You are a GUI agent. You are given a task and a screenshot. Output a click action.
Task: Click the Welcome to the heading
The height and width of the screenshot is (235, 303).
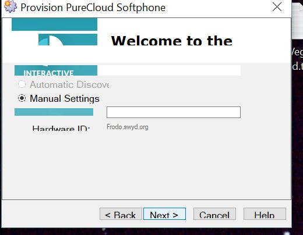172,40
